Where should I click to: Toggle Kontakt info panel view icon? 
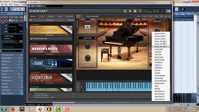coord(168,11)
